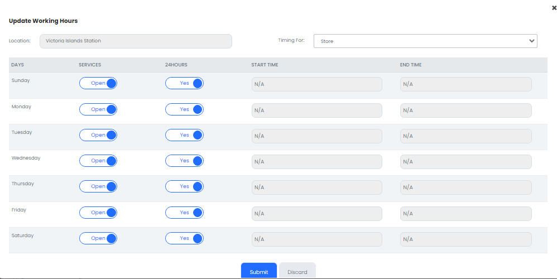The width and height of the screenshot is (557, 279).
Task: Click the Saturday row label
Action: (22, 235)
